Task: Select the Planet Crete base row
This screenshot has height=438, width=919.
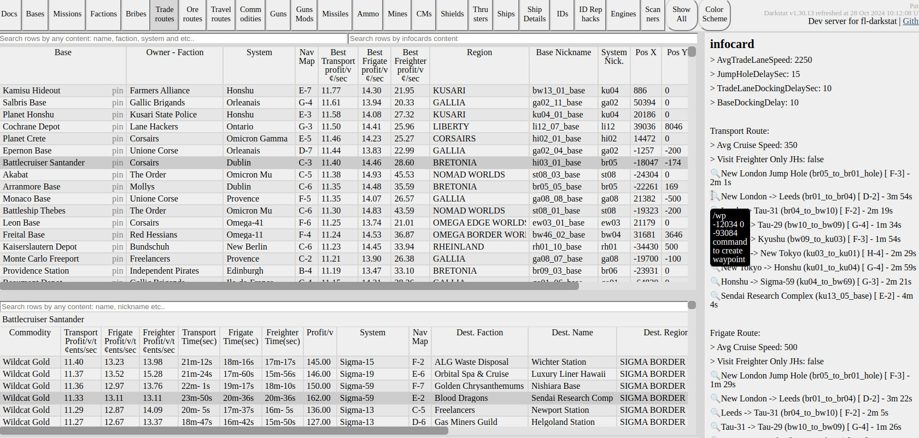Action: (x=344, y=139)
